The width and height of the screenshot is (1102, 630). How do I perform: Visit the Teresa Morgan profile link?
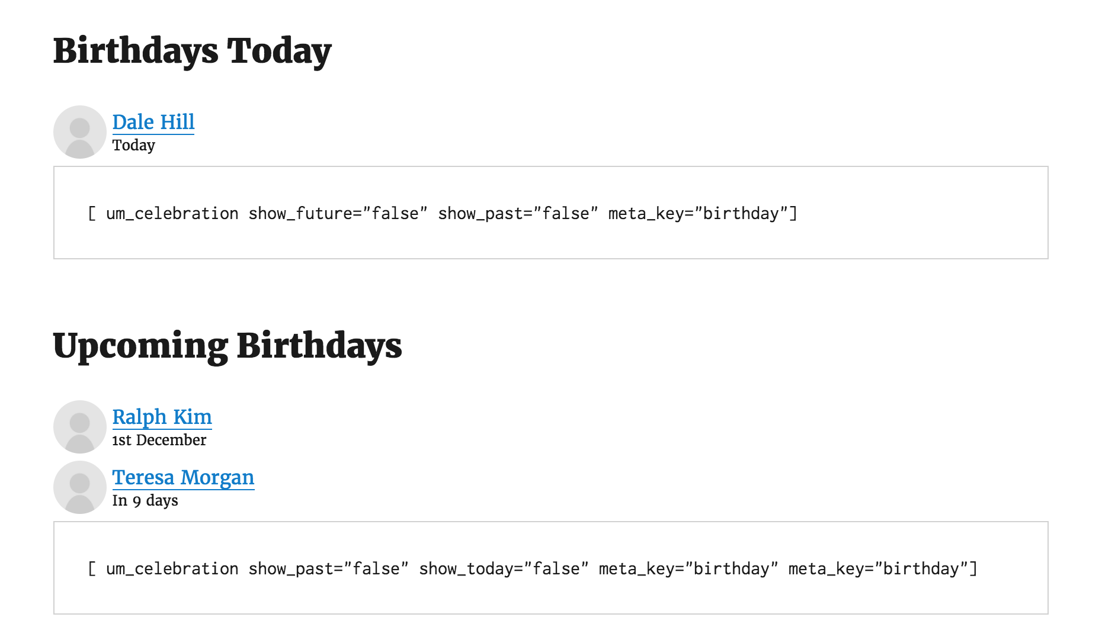(x=183, y=477)
